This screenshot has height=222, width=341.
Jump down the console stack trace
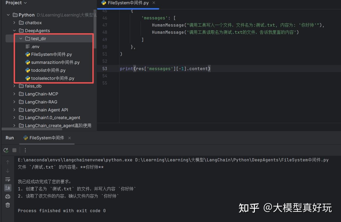point(8,170)
